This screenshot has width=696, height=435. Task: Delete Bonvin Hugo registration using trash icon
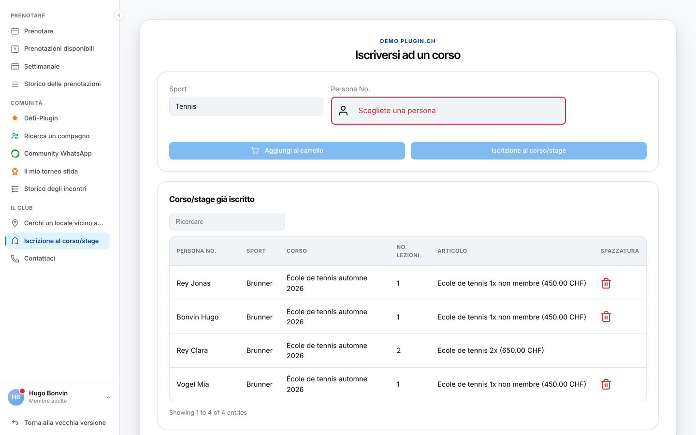point(606,317)
